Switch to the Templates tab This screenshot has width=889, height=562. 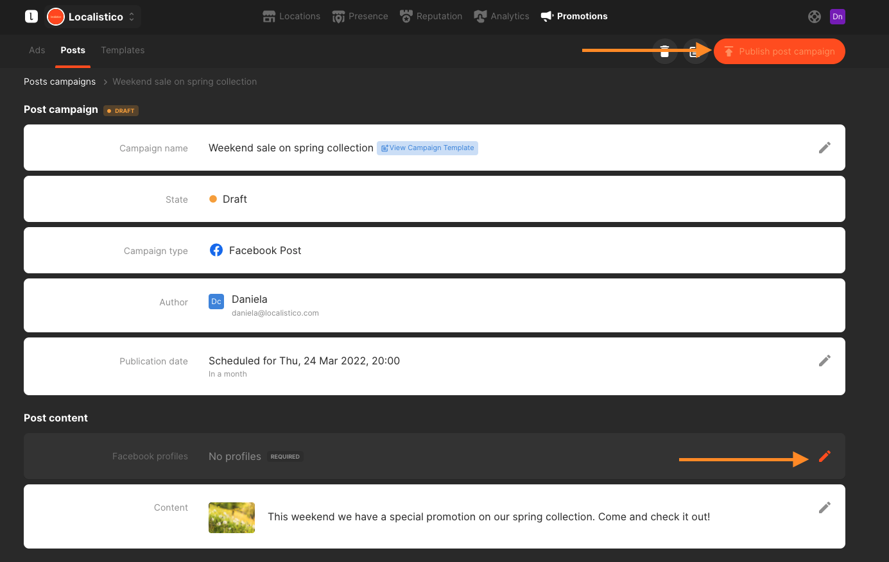(x=123, y=50)
